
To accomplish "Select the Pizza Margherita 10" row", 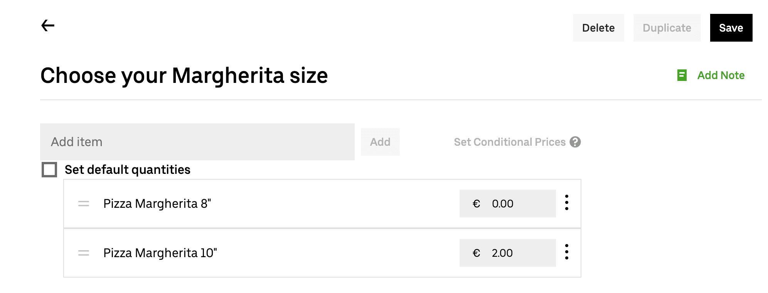I will 160,253.
